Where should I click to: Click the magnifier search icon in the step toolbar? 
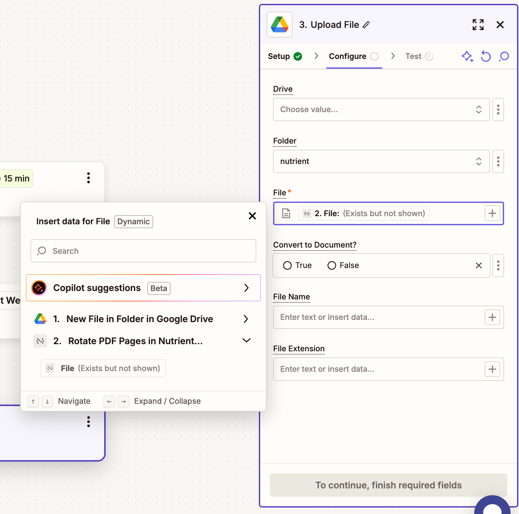pos(504,56)
